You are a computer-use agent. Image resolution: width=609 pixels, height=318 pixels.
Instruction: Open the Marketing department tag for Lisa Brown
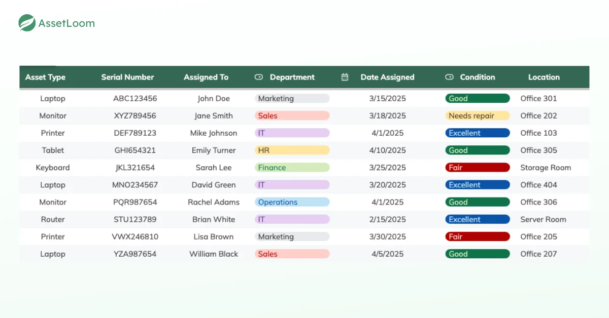[x=292, y=236]
